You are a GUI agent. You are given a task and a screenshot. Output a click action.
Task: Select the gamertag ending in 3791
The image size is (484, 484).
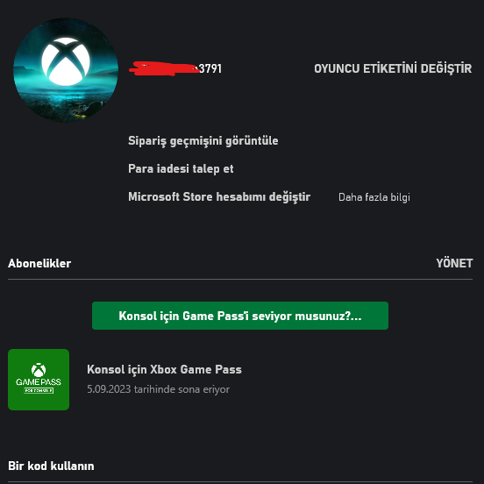click(175, 68)
